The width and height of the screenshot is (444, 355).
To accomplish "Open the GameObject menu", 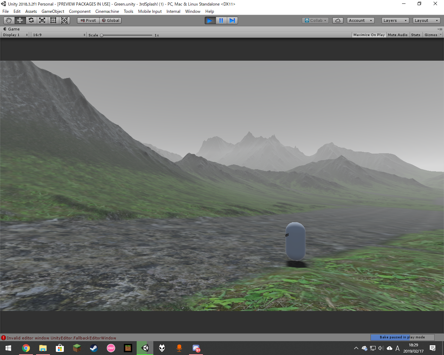I will click(x=53, y=11).
